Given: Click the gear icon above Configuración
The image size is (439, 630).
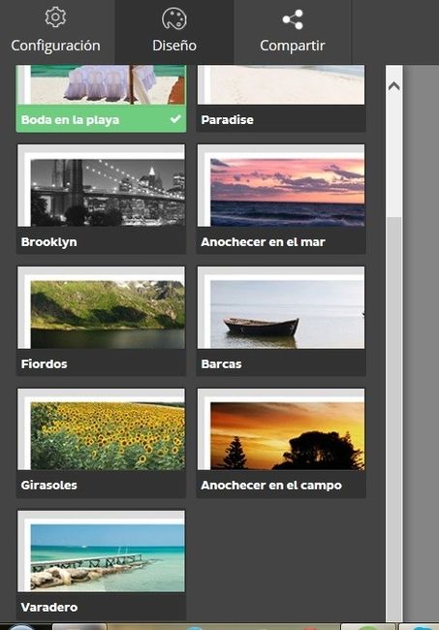Looking at the screenshot, I should 55,17.
